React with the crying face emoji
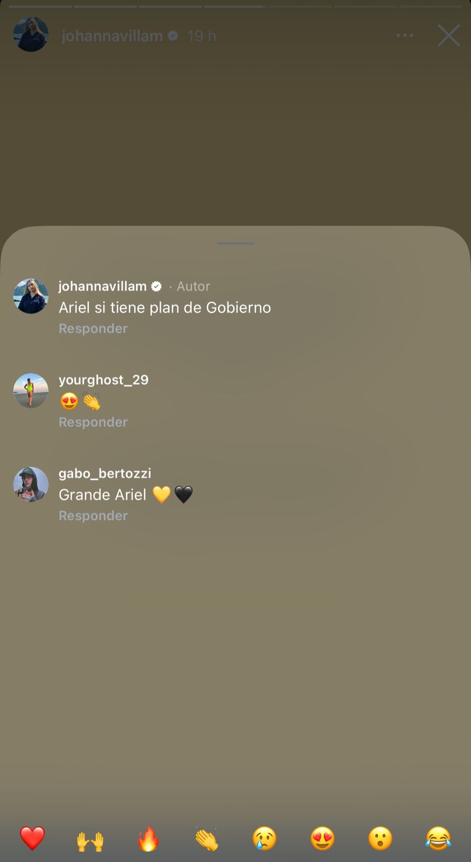The height and width of the screenshot is (862, 471). pyautogui.click(x=264, y=838)
